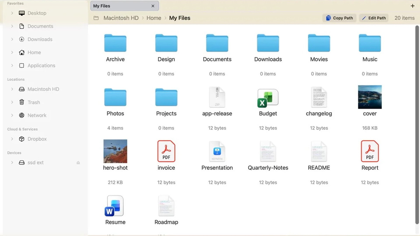Open the Photos folder
The width and height of the screenshot is (420, 236).
(x=115, y=97)
